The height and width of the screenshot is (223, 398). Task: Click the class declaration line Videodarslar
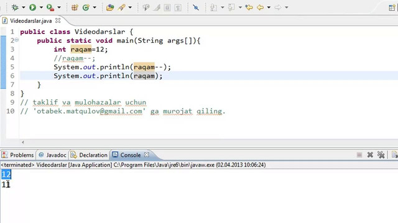(x=76, y=32)
